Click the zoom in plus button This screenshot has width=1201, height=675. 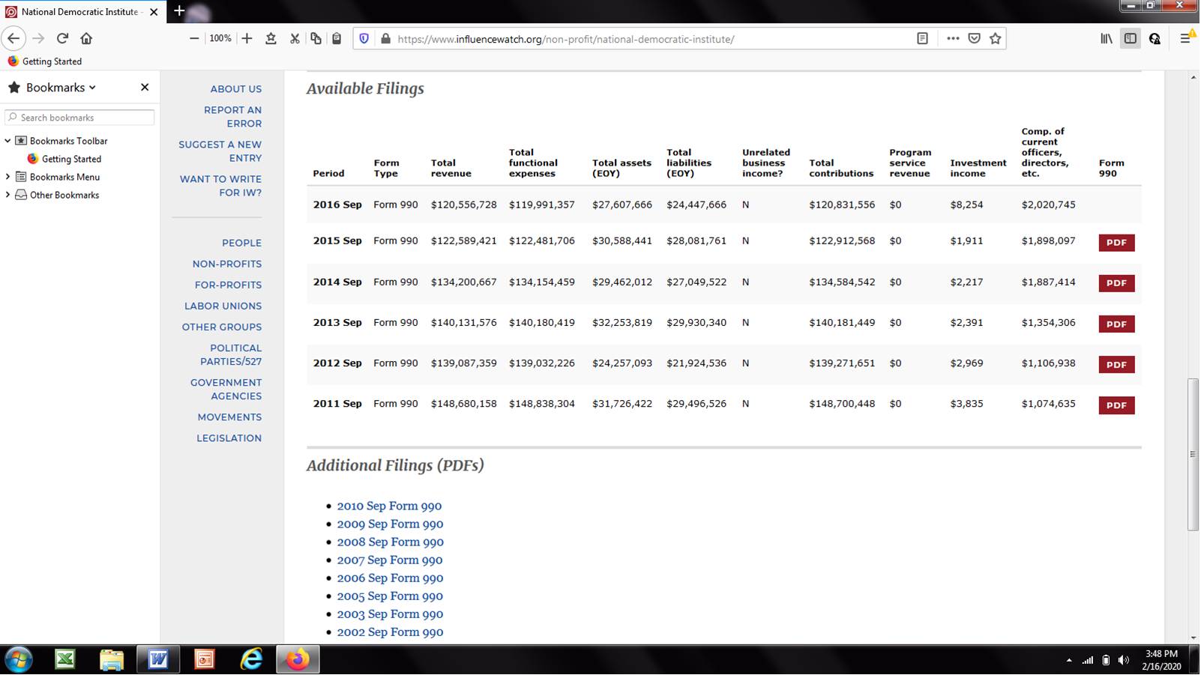[247, 38]
